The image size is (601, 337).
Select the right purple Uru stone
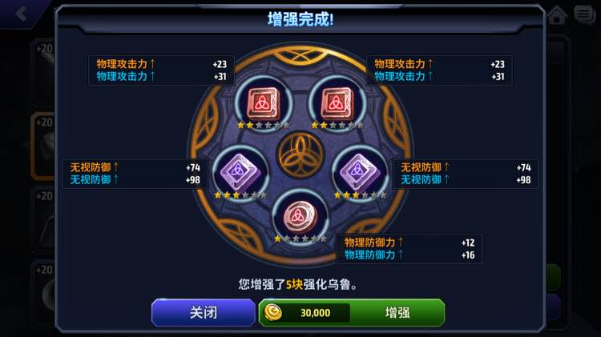[360, 173]
